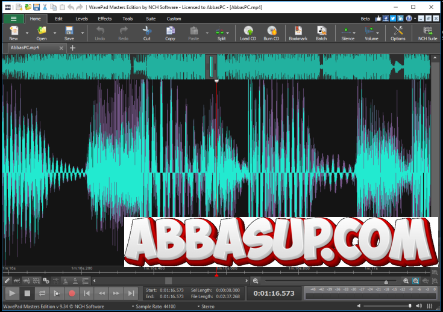Open Options wrench icon
Viewport: 443px width, 312px height.
[x=398, y=31]
